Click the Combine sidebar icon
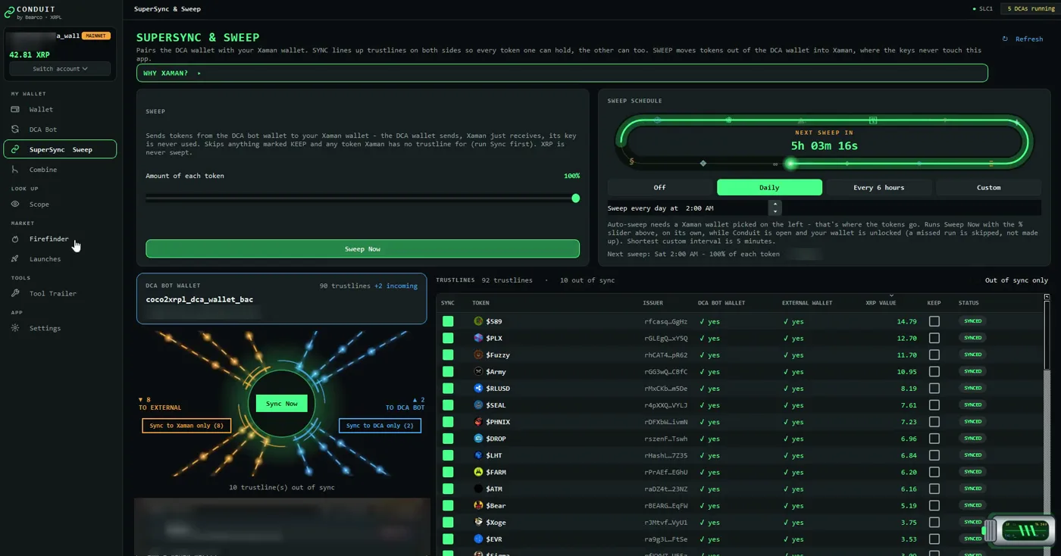Screen dimensions: 1061x556 click(15, 170)
